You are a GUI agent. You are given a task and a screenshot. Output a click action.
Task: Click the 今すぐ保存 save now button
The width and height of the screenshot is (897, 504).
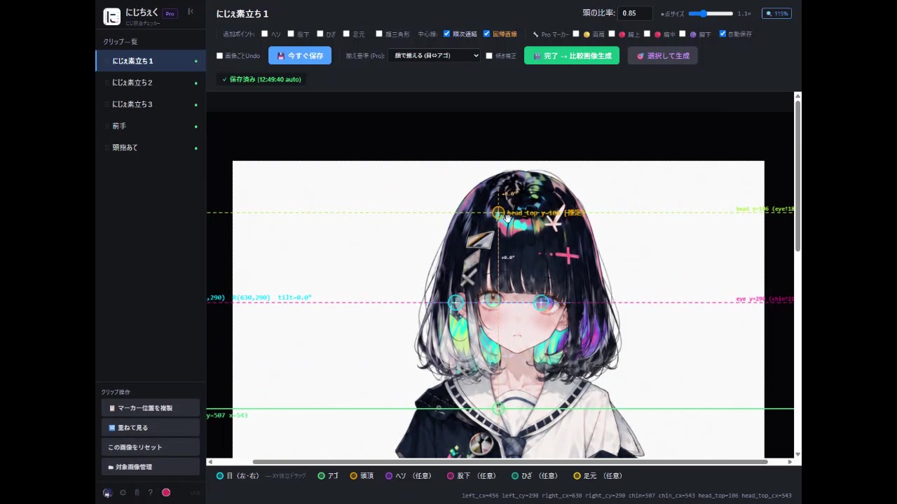coord(300,55)
